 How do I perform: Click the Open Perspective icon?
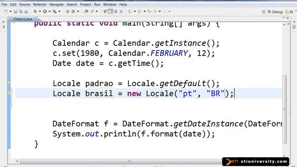(x=264, y=12)
